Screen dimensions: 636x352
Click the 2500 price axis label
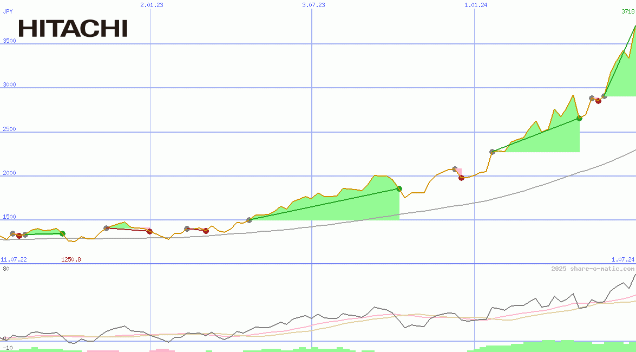tap(9, 129)
